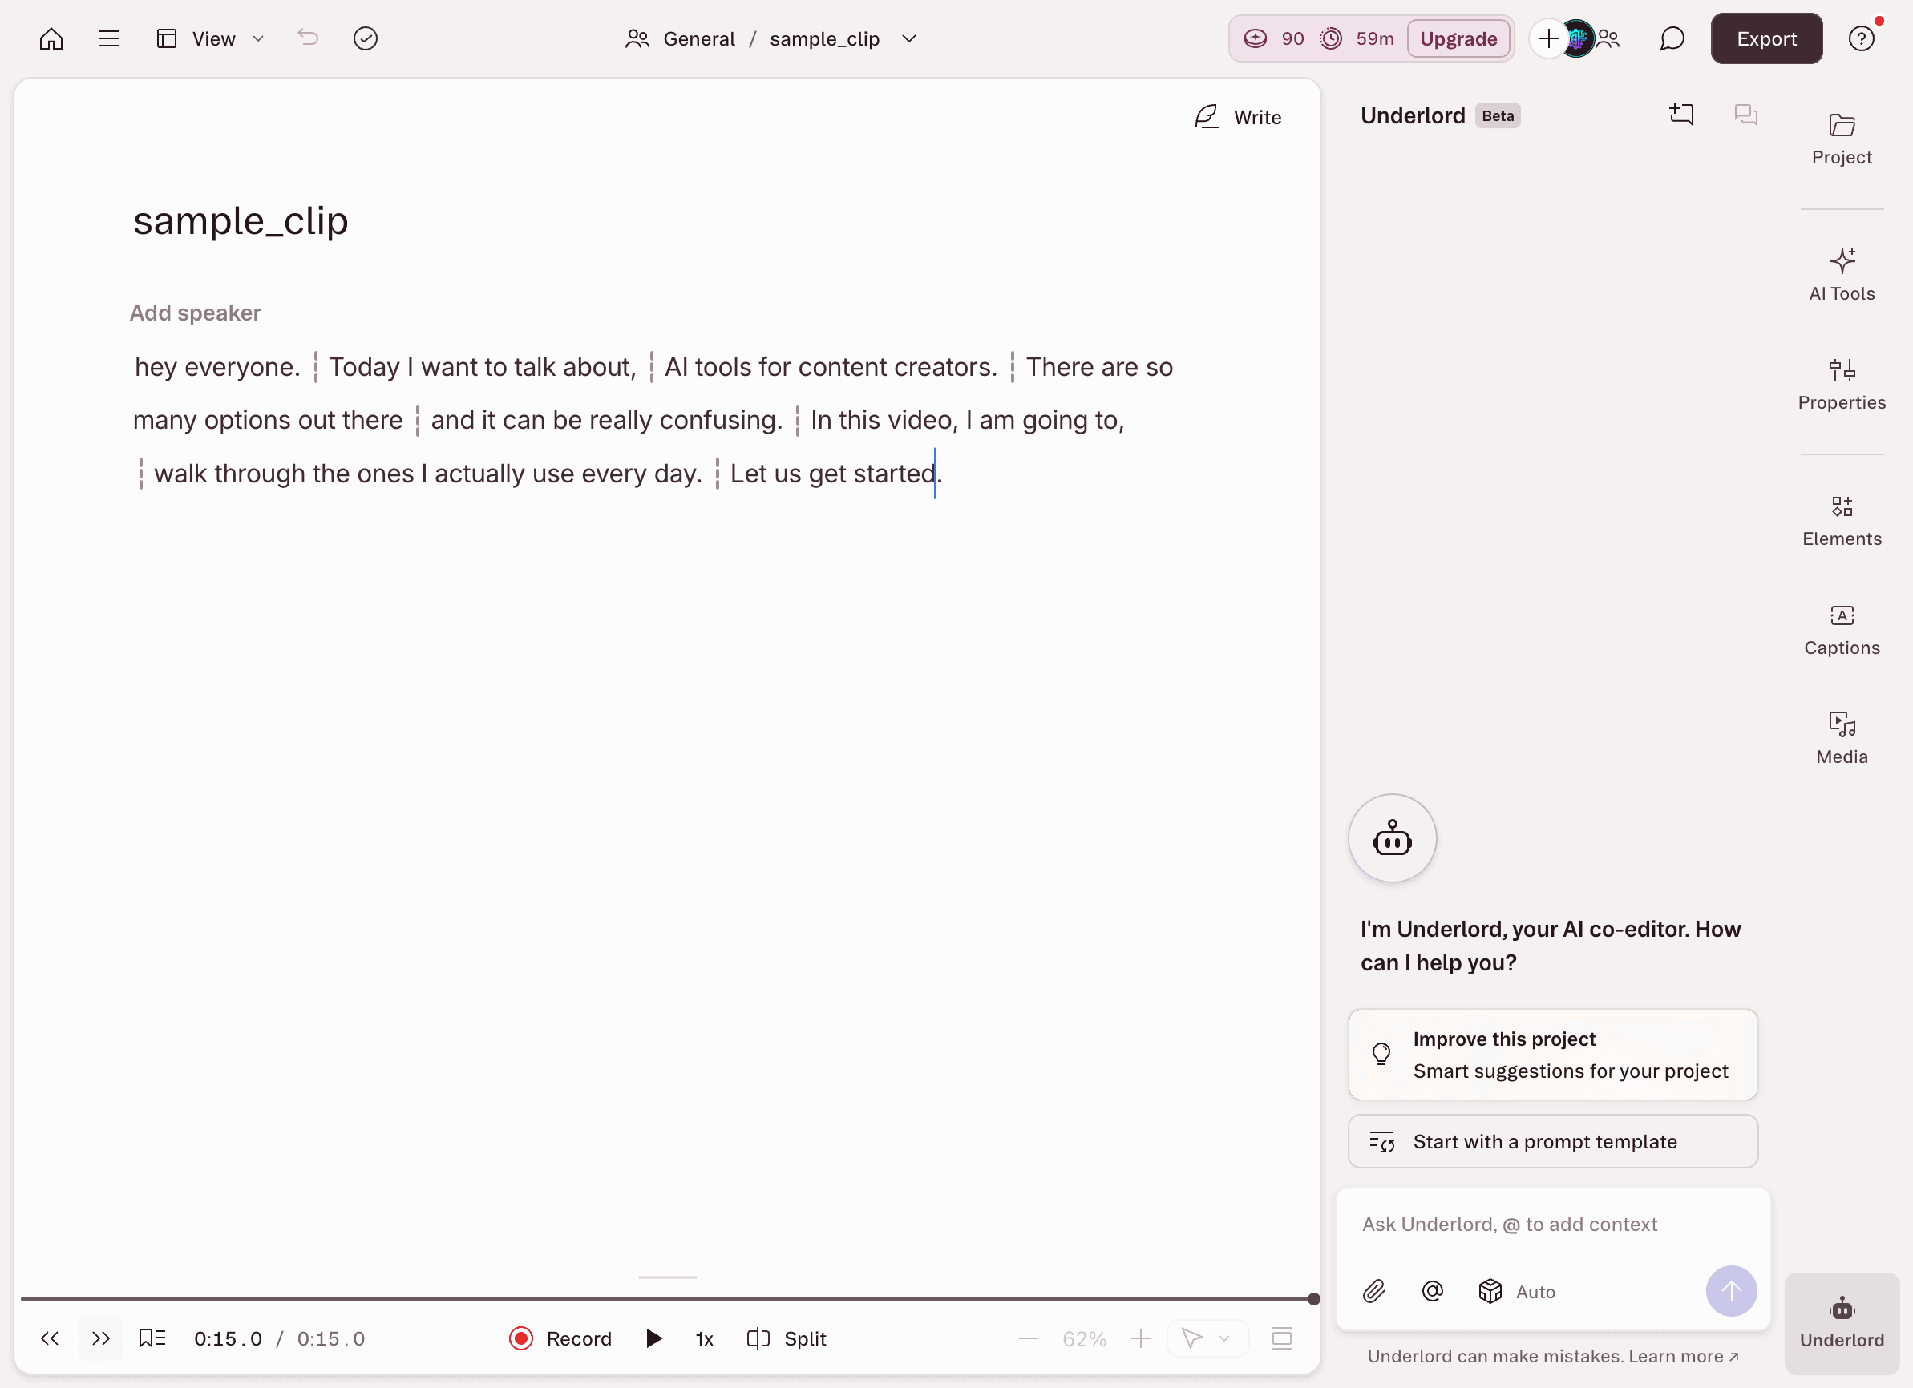
Task: Click the transcript text 'Let us get started'
Action: click(832, 474)
